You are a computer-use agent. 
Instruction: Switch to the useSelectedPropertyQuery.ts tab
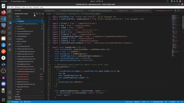click(x=100, y=11)
